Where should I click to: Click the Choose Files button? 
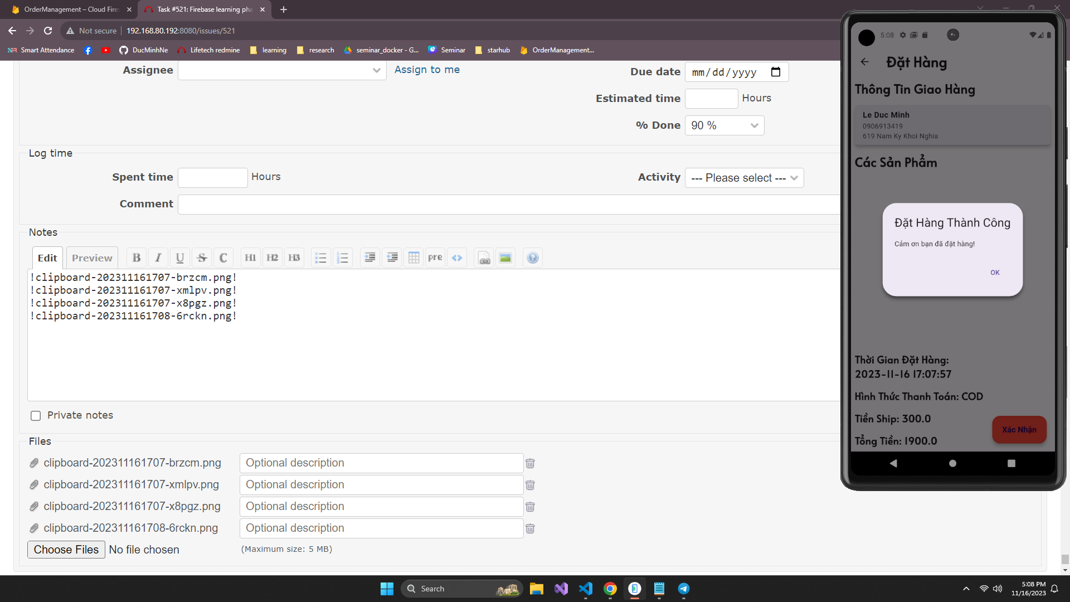(66, 550)
